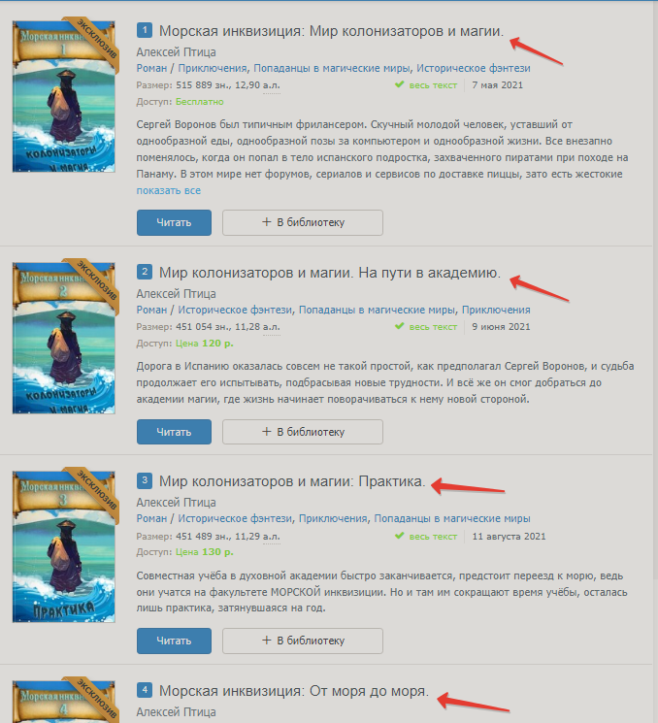658x723 pixels.
Task: Add first book via '+ В библиотеку' button
Action: coord(303,222)
